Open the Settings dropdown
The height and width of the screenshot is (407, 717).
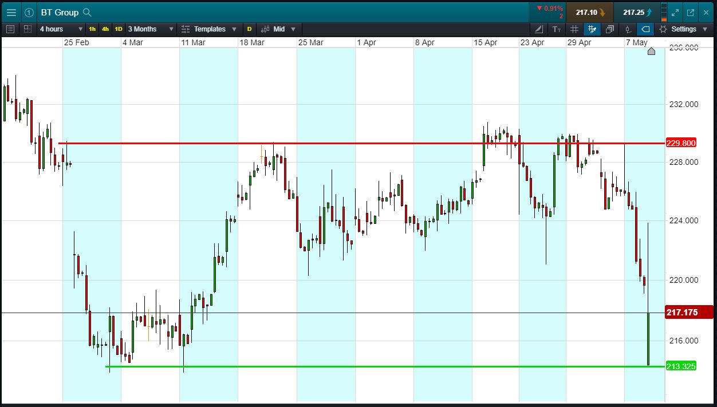[x=683, y=29]
